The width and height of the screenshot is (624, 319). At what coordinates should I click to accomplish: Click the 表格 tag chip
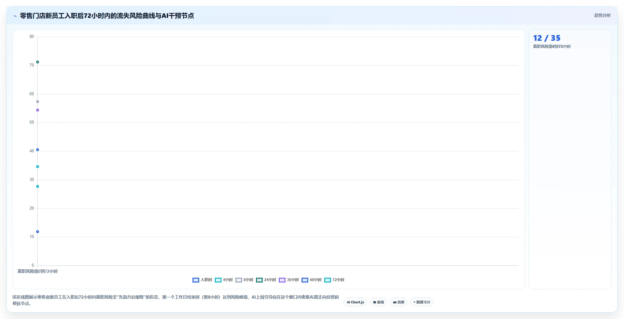coord(378,302)
